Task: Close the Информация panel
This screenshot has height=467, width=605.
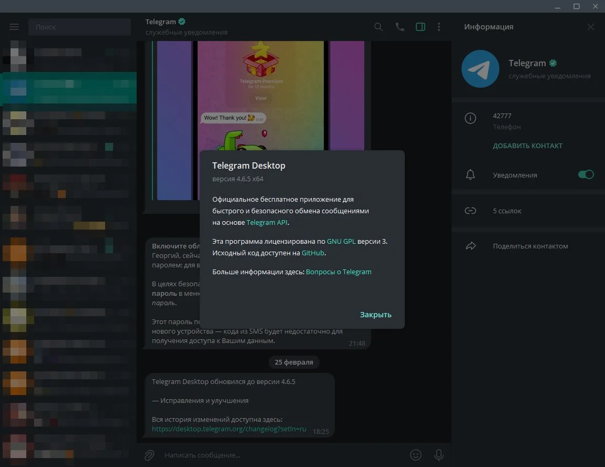Action: (591, 27)
